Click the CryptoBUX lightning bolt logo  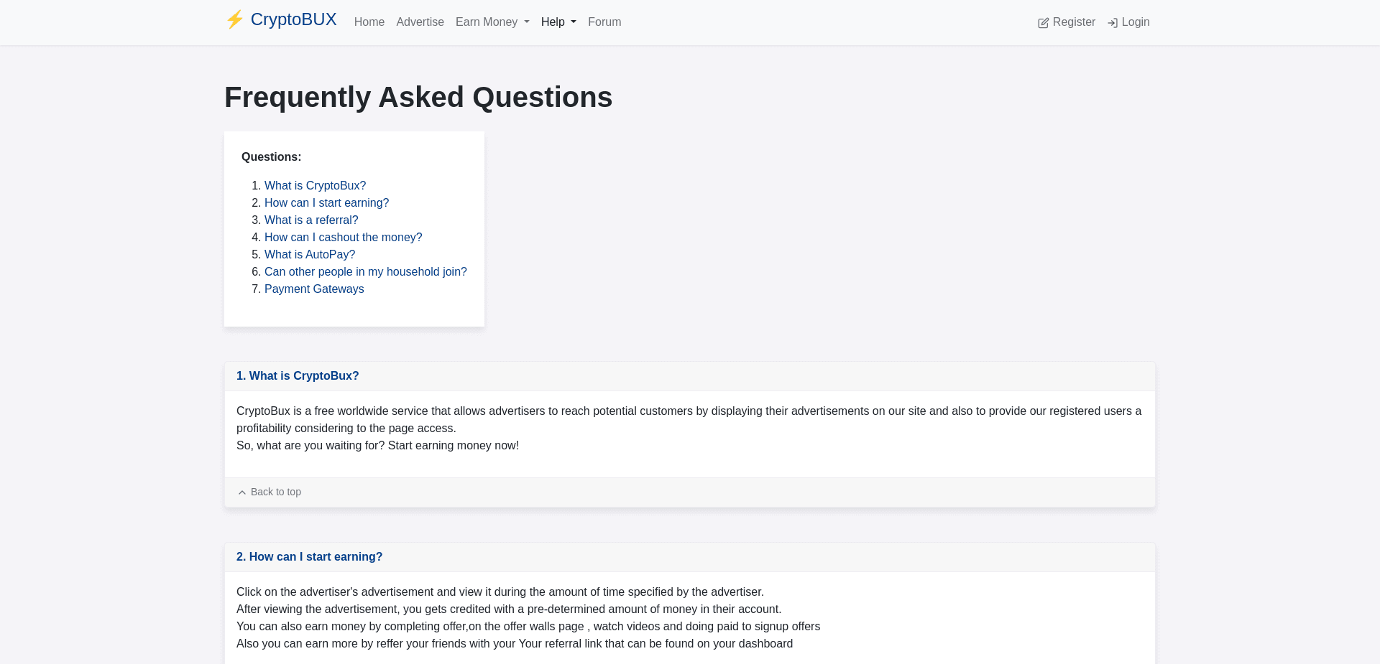(x=234, y=20)
